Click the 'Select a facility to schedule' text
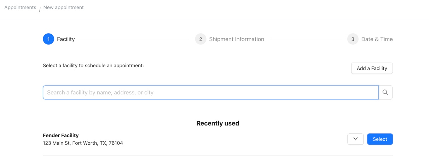Image resolution: width=429 pixels, height=157 pixels. [93, 65]
